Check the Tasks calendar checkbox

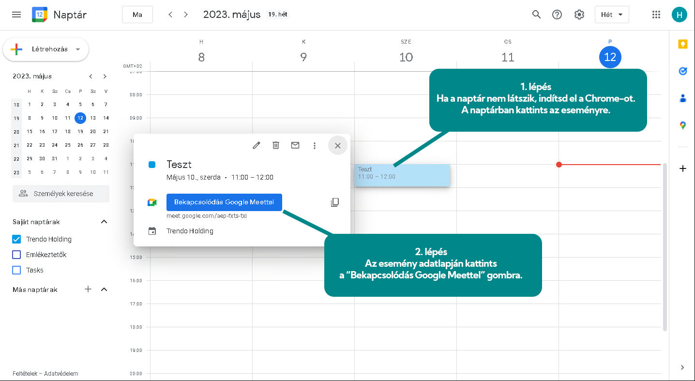[x=16, y=270]
